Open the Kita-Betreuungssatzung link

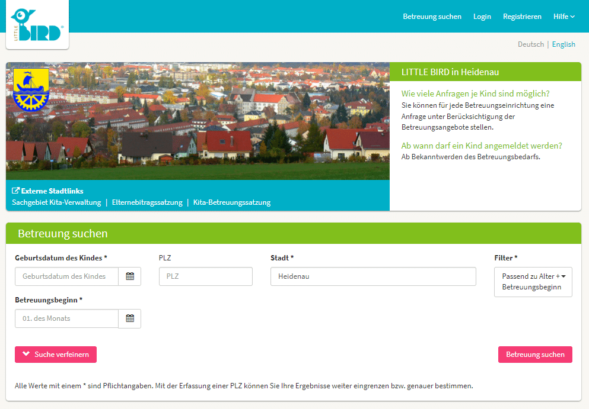(x=232, y=202)
